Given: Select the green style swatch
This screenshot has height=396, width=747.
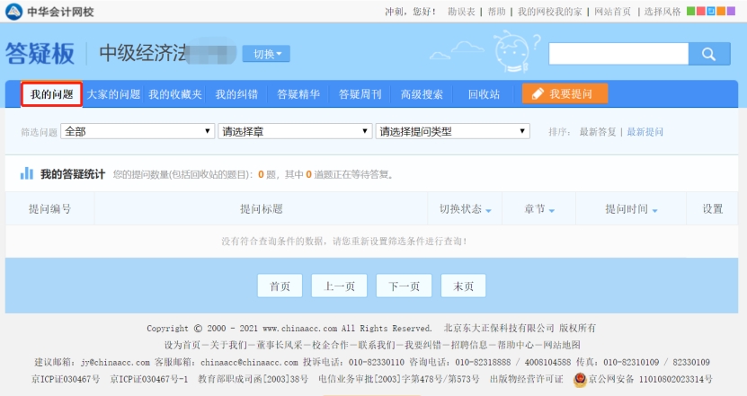Looking at the screenshot, I should [691, 12].
